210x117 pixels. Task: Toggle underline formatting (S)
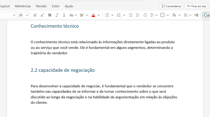(64, 15)
